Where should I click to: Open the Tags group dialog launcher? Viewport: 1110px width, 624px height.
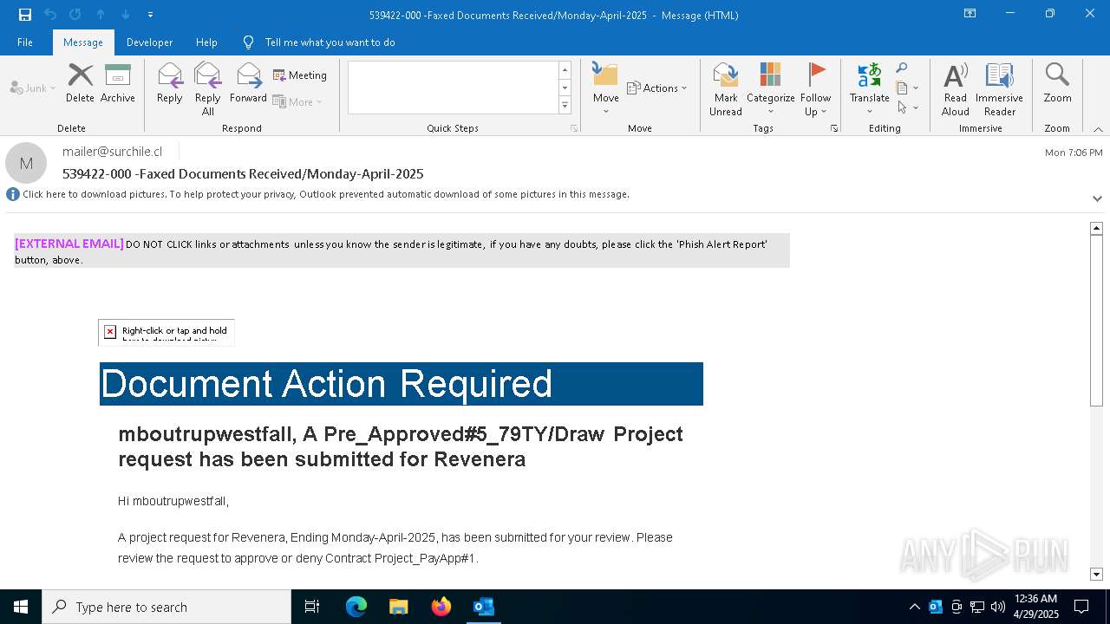pyautogui.click(x=834, y=128)
